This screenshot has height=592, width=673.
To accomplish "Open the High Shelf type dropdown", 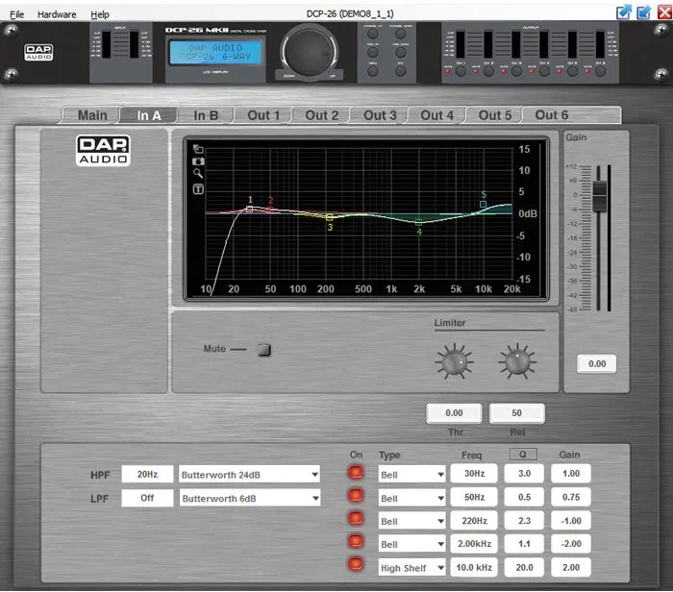I will 411,568.
